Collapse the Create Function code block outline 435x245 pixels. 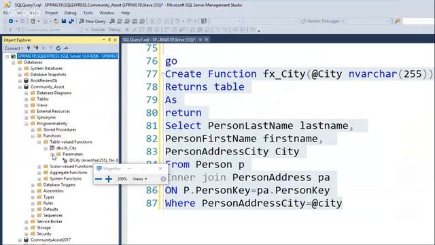point(162,74)
